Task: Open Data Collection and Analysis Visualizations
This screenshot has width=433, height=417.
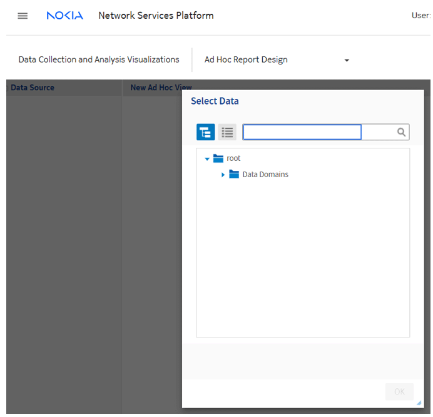Action: tap(99, 60)
